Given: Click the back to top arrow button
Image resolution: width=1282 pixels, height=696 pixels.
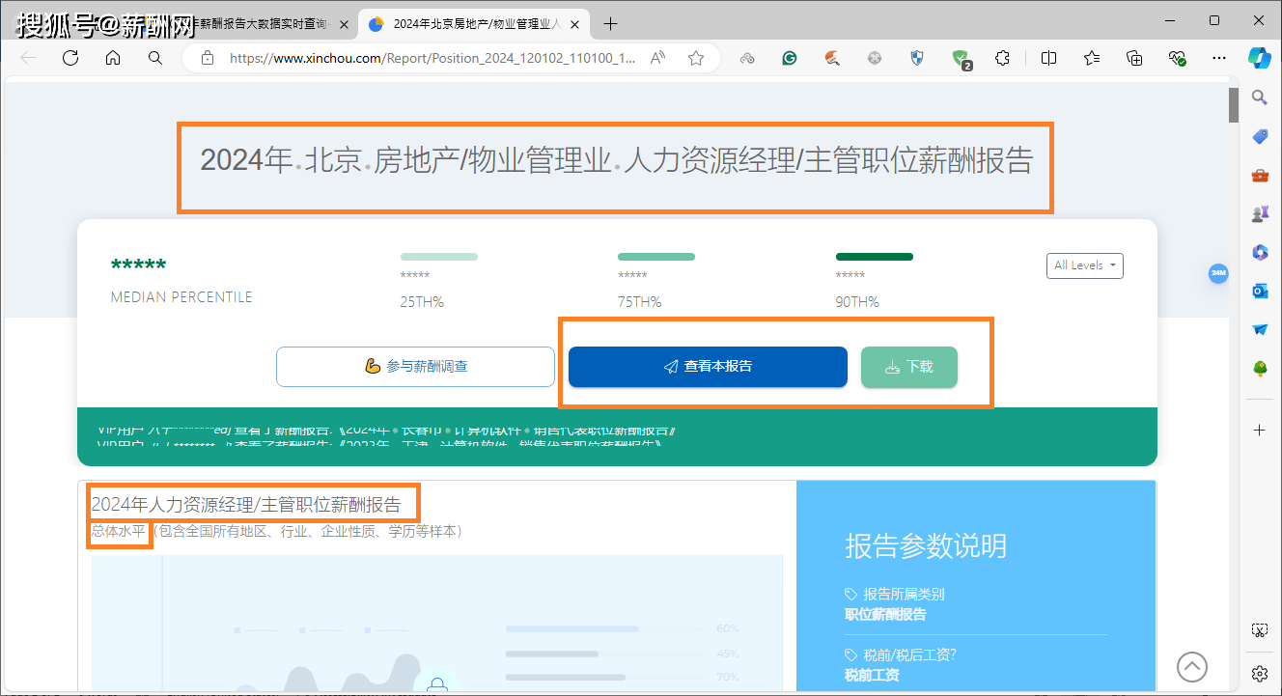Looking at the screenshot, I should [1192, 666].
